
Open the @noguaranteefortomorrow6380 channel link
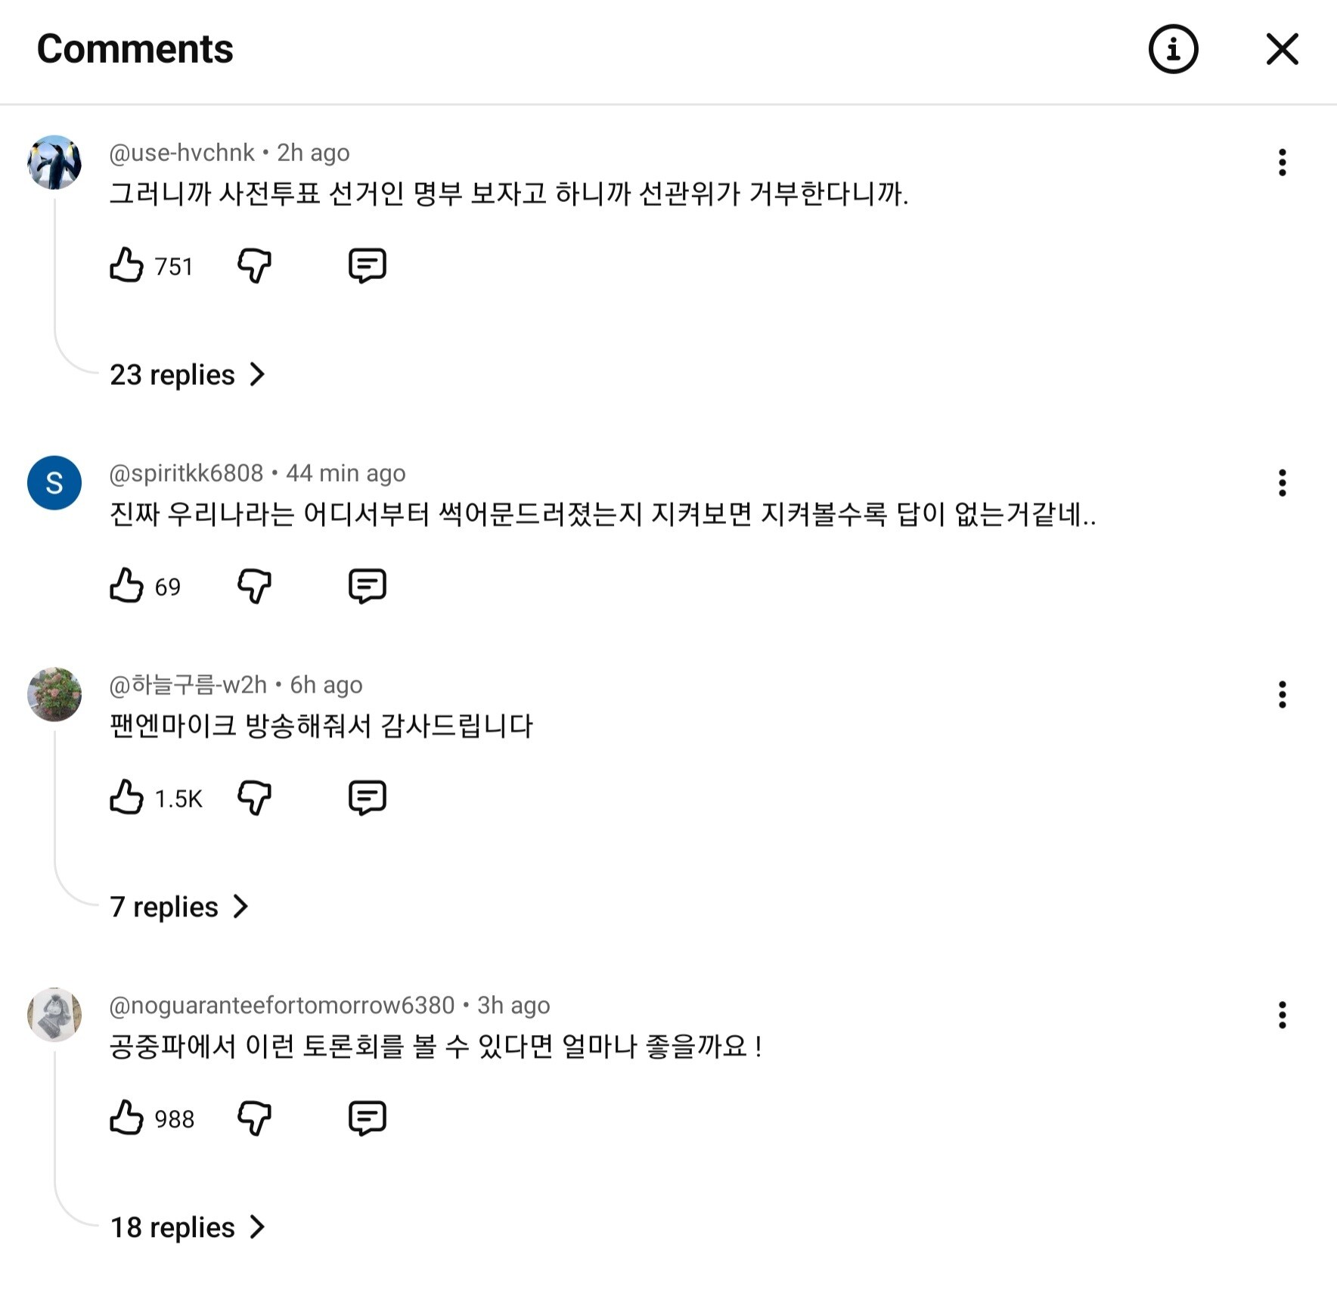click(x=281, y=1006)
